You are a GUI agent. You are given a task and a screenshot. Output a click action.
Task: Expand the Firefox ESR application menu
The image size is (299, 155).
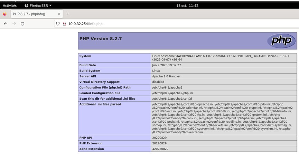pos(38,5)
